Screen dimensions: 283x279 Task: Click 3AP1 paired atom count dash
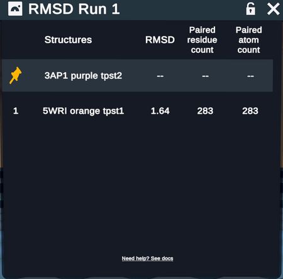pyautogui.click(x=250, y=76)
